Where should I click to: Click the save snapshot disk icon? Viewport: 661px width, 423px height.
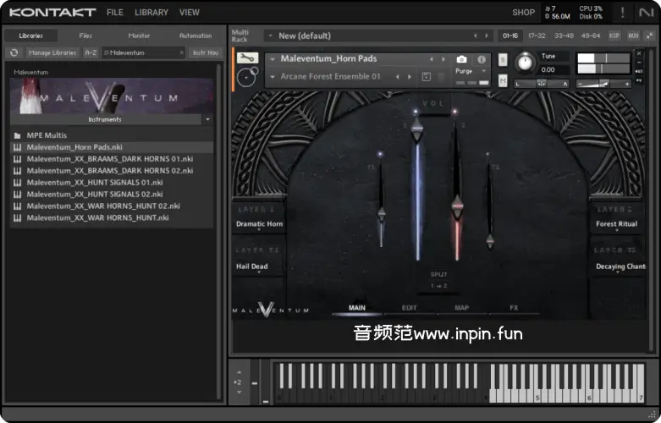tap(427, 77)
